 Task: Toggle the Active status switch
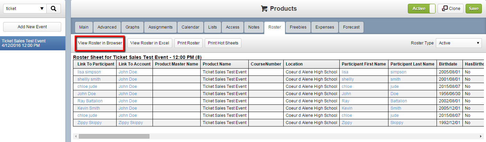[x=422, y=9]
